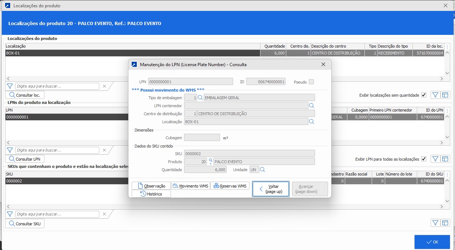Viewport: 455px width, 250px height.
Task: Click filter funnel icon in top locations search bar
Action: pos(10,86)
